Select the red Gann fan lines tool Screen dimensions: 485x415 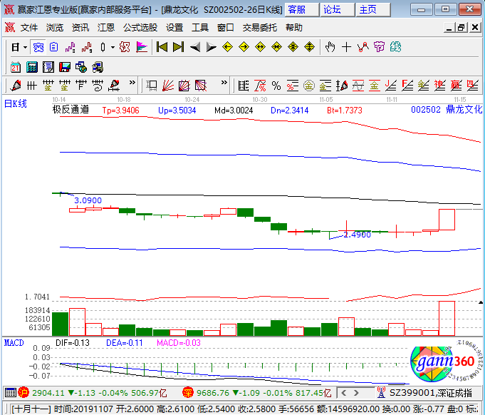pyautogui.click(x=168, y=86)
